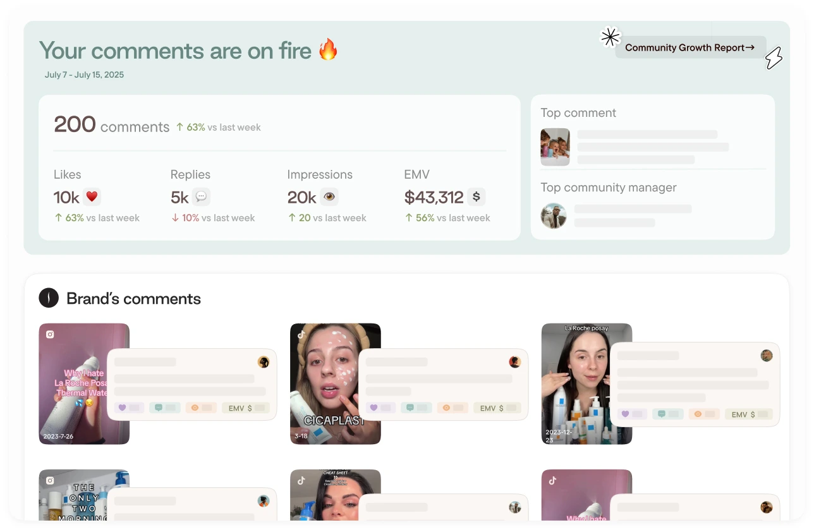Click the black brand logo beside Brand's comments

(x=49, y=298)
